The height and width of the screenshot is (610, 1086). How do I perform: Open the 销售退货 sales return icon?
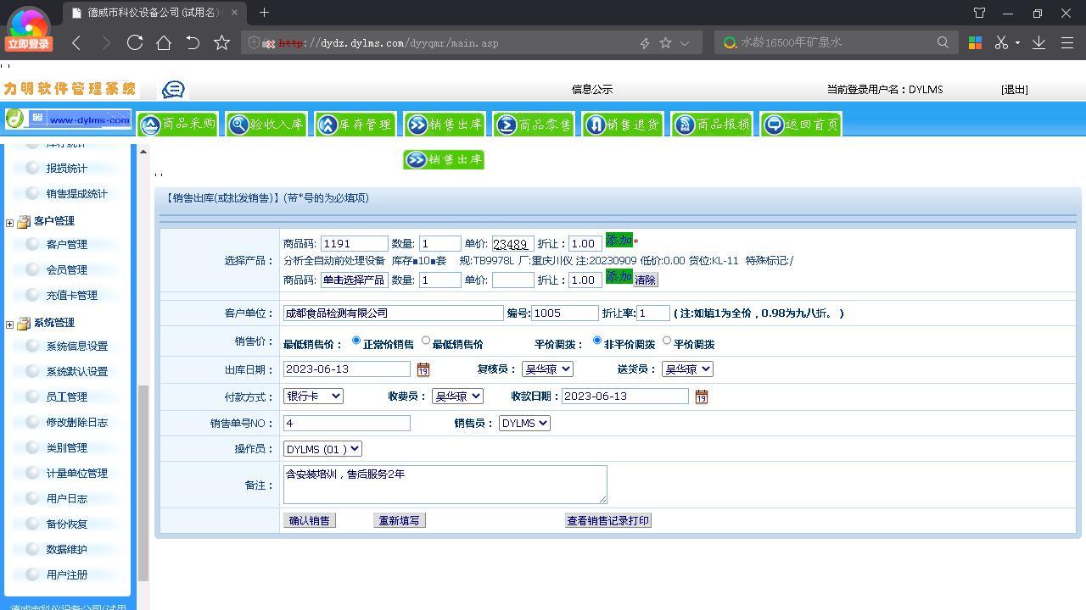(x=622, y=124)
